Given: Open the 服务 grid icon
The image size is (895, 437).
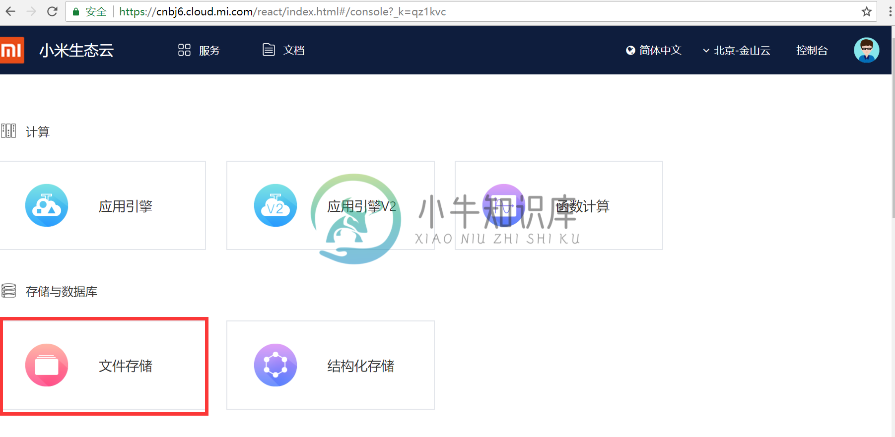Looking at the screenshot, I should click(184, 50).
